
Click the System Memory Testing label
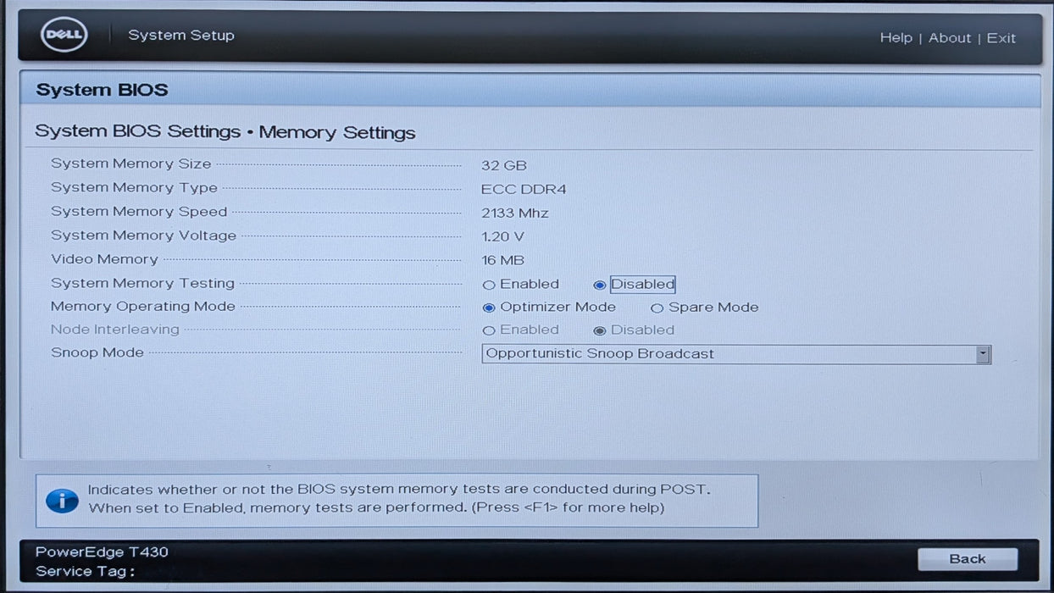coord(142,283)
